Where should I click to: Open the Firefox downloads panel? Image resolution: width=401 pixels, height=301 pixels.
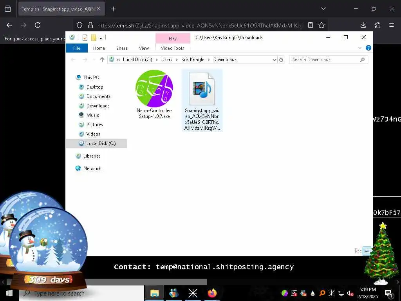(363, 25)
